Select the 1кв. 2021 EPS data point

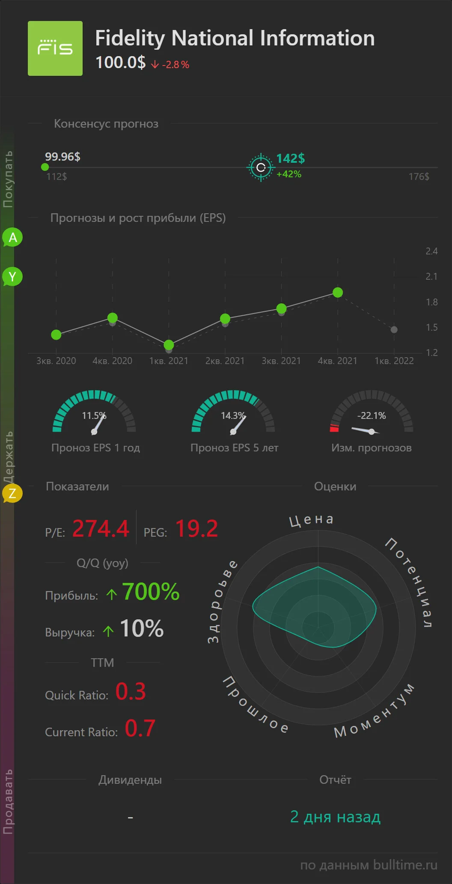[169, 345]
